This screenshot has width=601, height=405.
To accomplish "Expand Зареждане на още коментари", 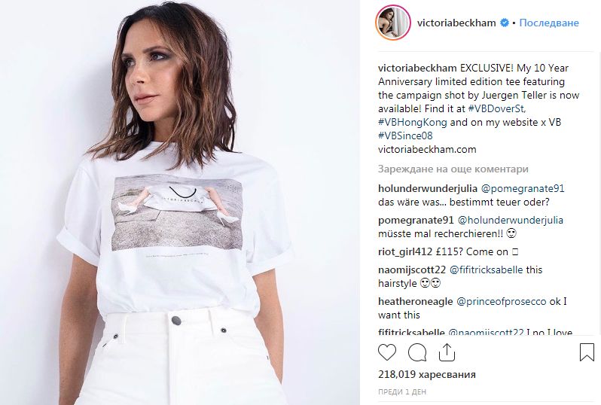I will 453,169.
